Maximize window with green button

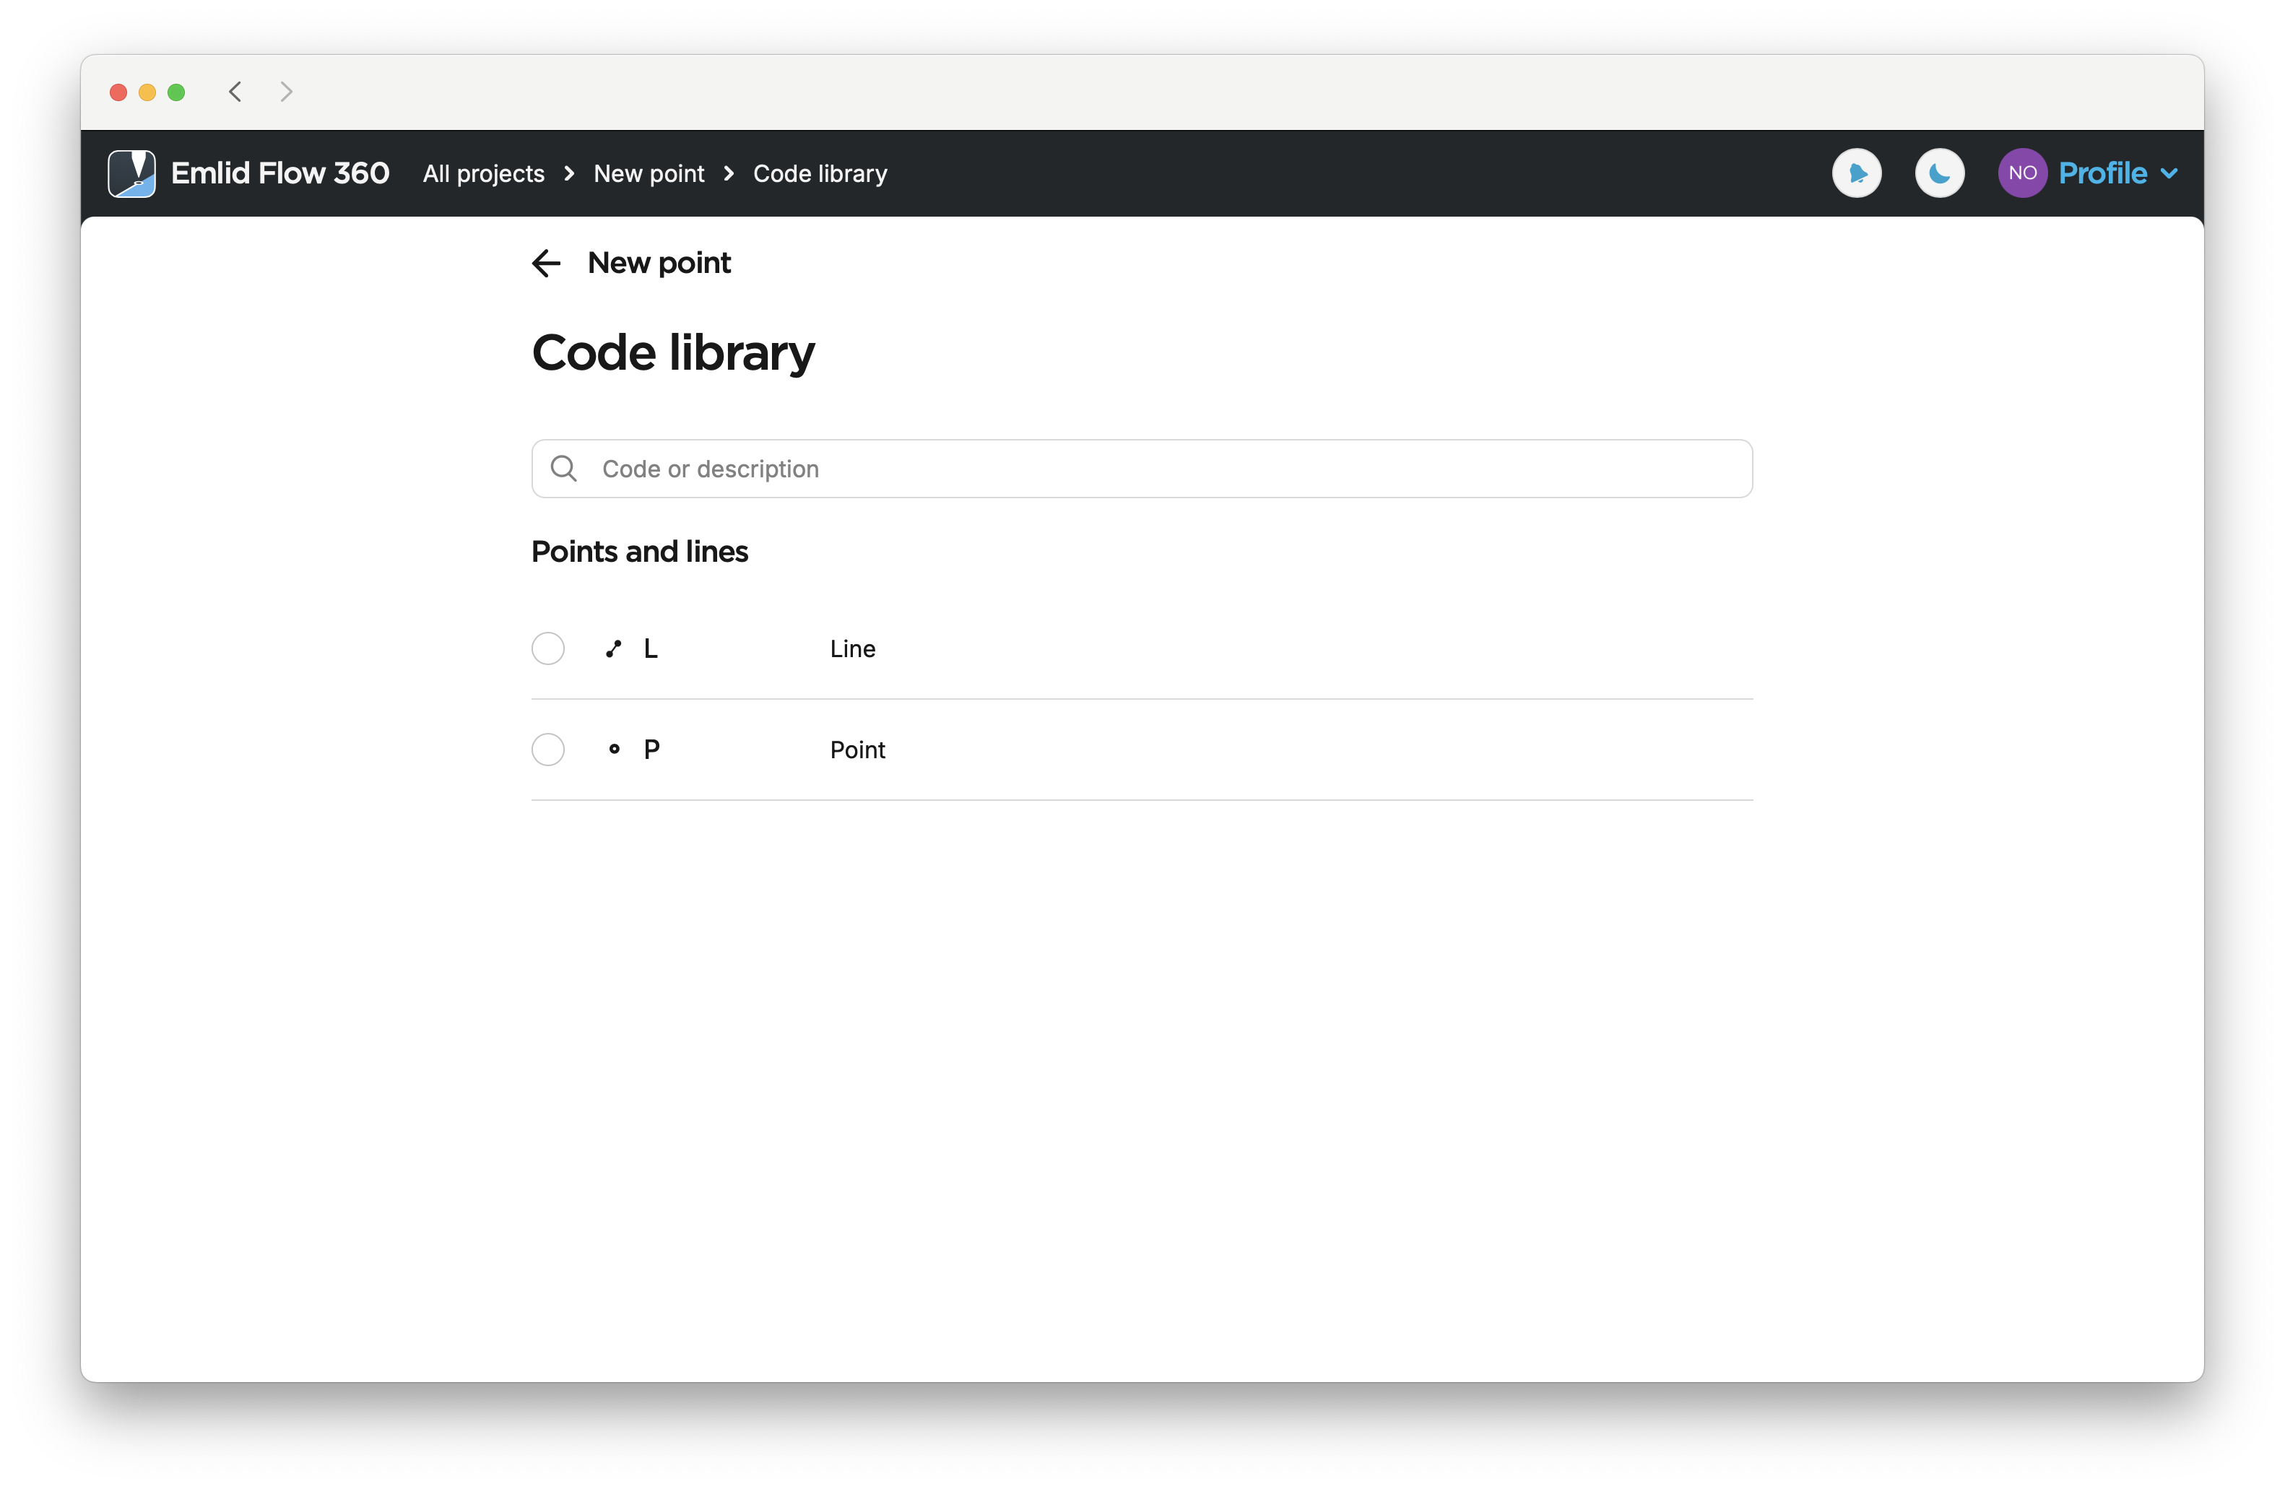click(177, 92)
